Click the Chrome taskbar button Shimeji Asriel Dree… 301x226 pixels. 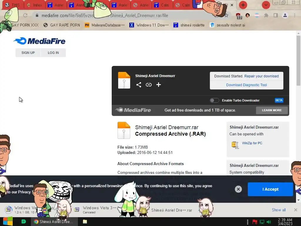coord(54,222)
